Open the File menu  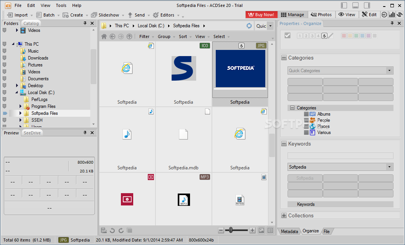tap(18, 5)
